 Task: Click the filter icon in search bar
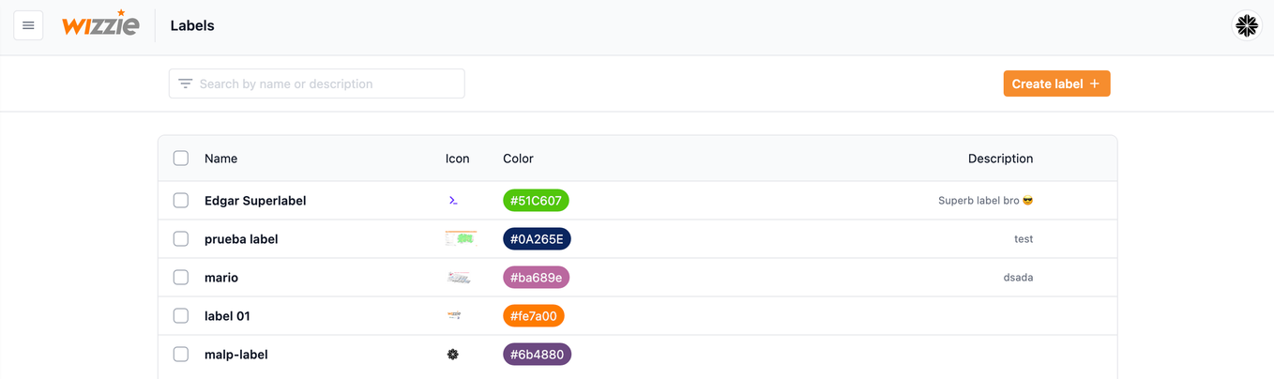tap(186, 83)
